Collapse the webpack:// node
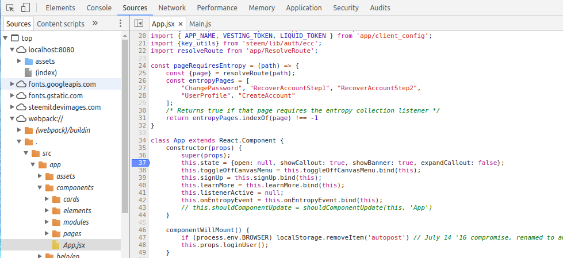Image resolution: width=563 pixels, height=258 pixels. pyautogui.click(x=13, y=118)
